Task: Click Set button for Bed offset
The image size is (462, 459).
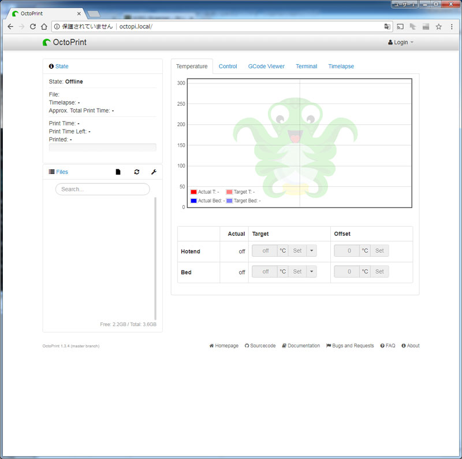Action: (x=379, y=271)
